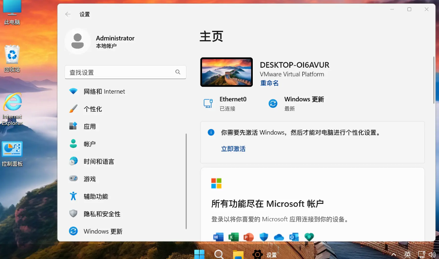The height and width of the screenshot is (259, 439).
Task: Click the device name DESKTOP-OI6AVUR
Action: click(295, 65)
